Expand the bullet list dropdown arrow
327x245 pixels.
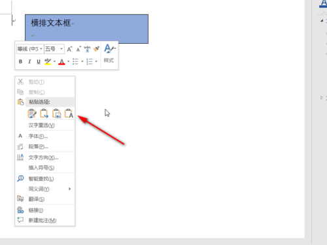[x=82, y=61]
